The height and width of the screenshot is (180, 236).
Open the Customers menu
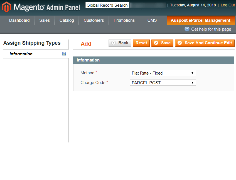click(x=94, y=20)
